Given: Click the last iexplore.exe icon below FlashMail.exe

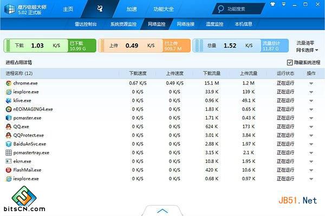Looking at the screenshot, I should (9, 179).
